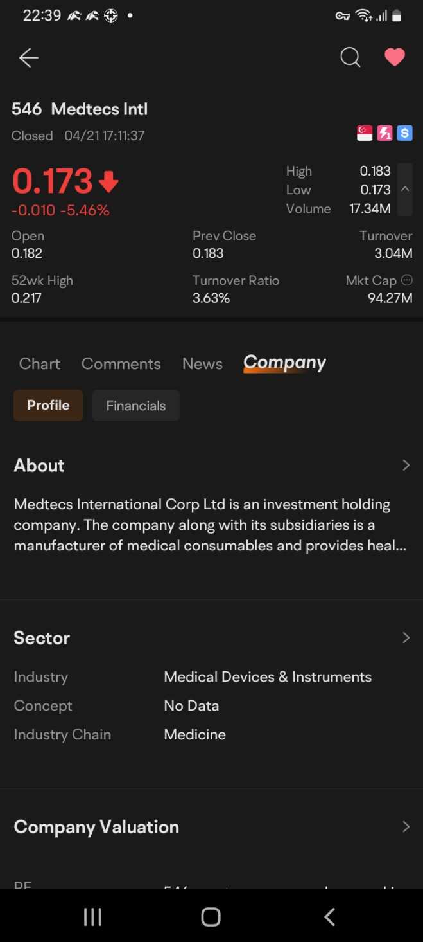Select the Company tab
This screenshot has height=942, width=423.
(x=284, y=363)
